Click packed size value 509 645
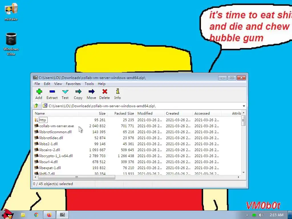Image resolution: width=292 pixels, height=219 pixels. click(x=127, y=150)
